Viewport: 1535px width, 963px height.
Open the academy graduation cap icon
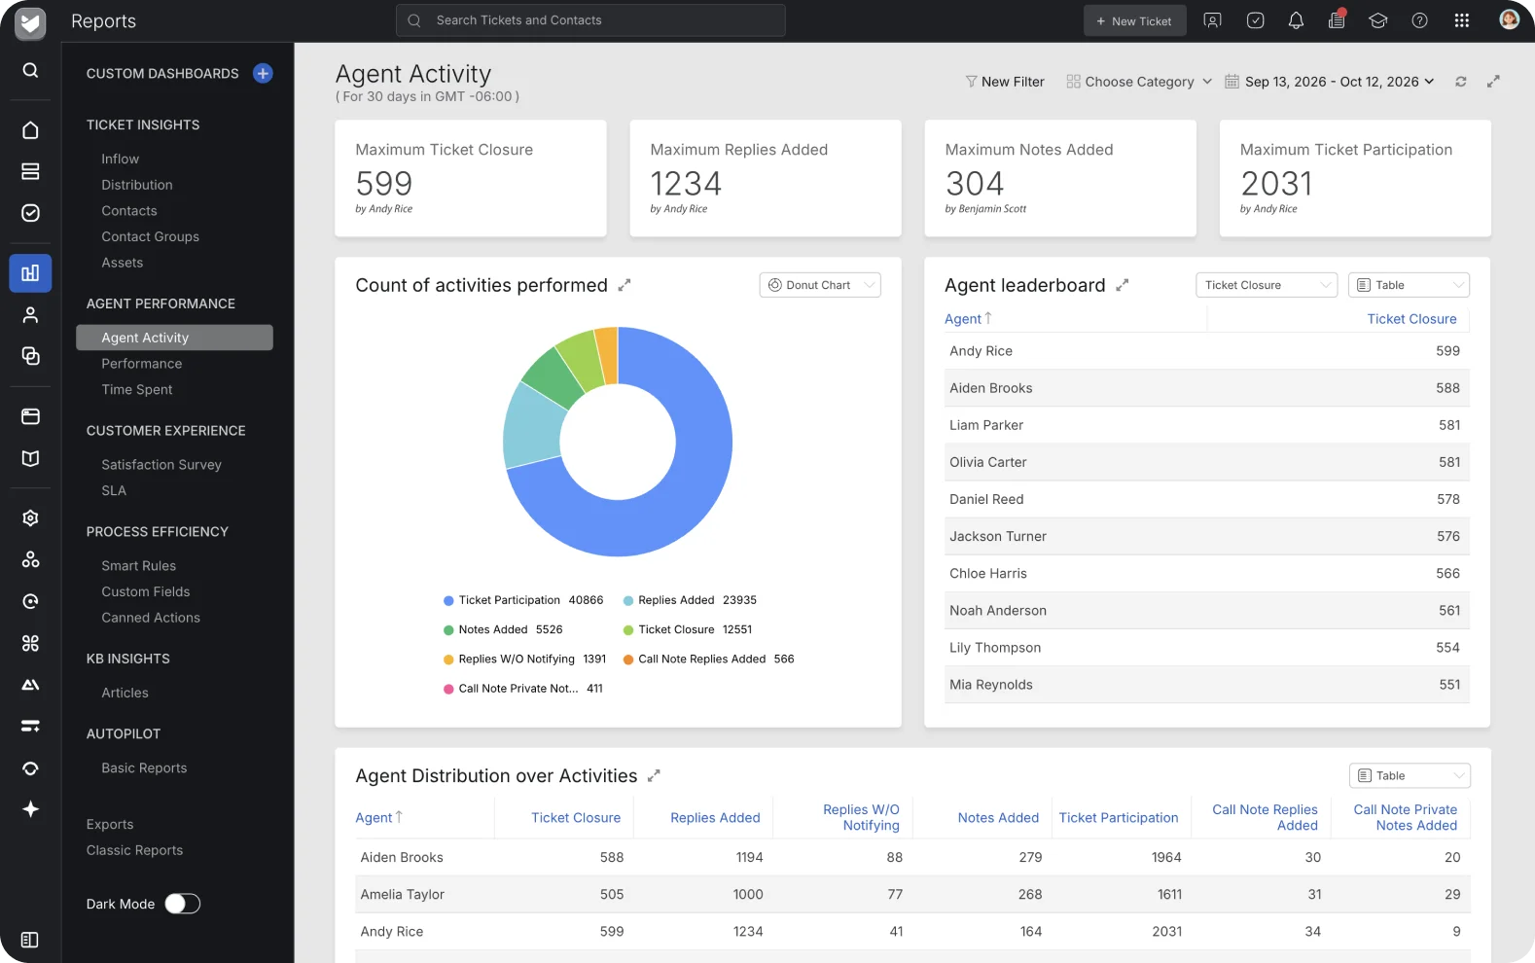[x=1377, y=20]
